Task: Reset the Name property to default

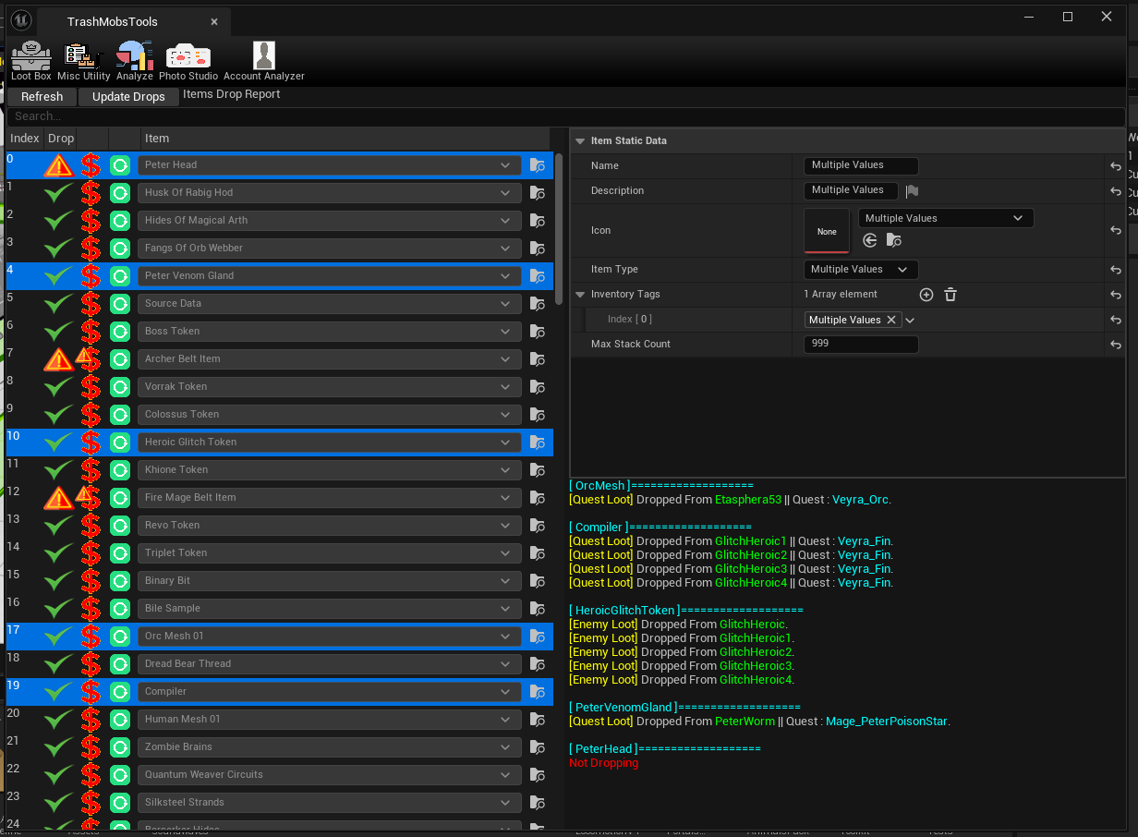Action: click(1116, 166)
